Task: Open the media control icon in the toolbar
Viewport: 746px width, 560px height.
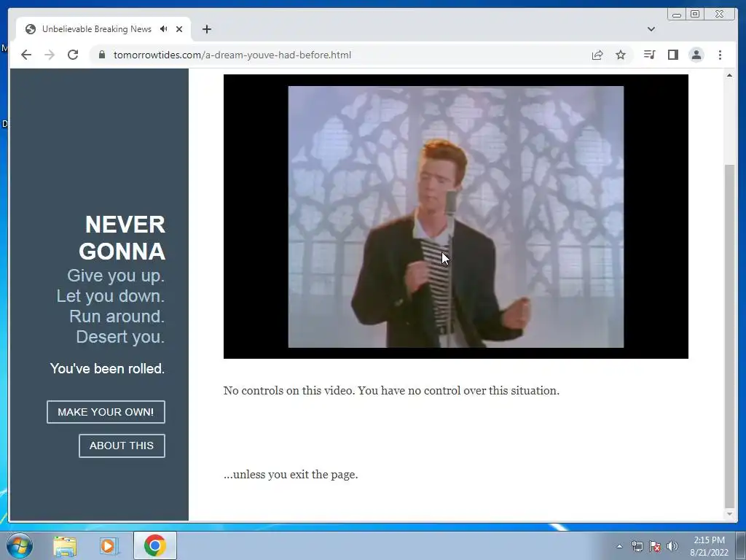Action: pyautogui.click(x=649, y=55)
